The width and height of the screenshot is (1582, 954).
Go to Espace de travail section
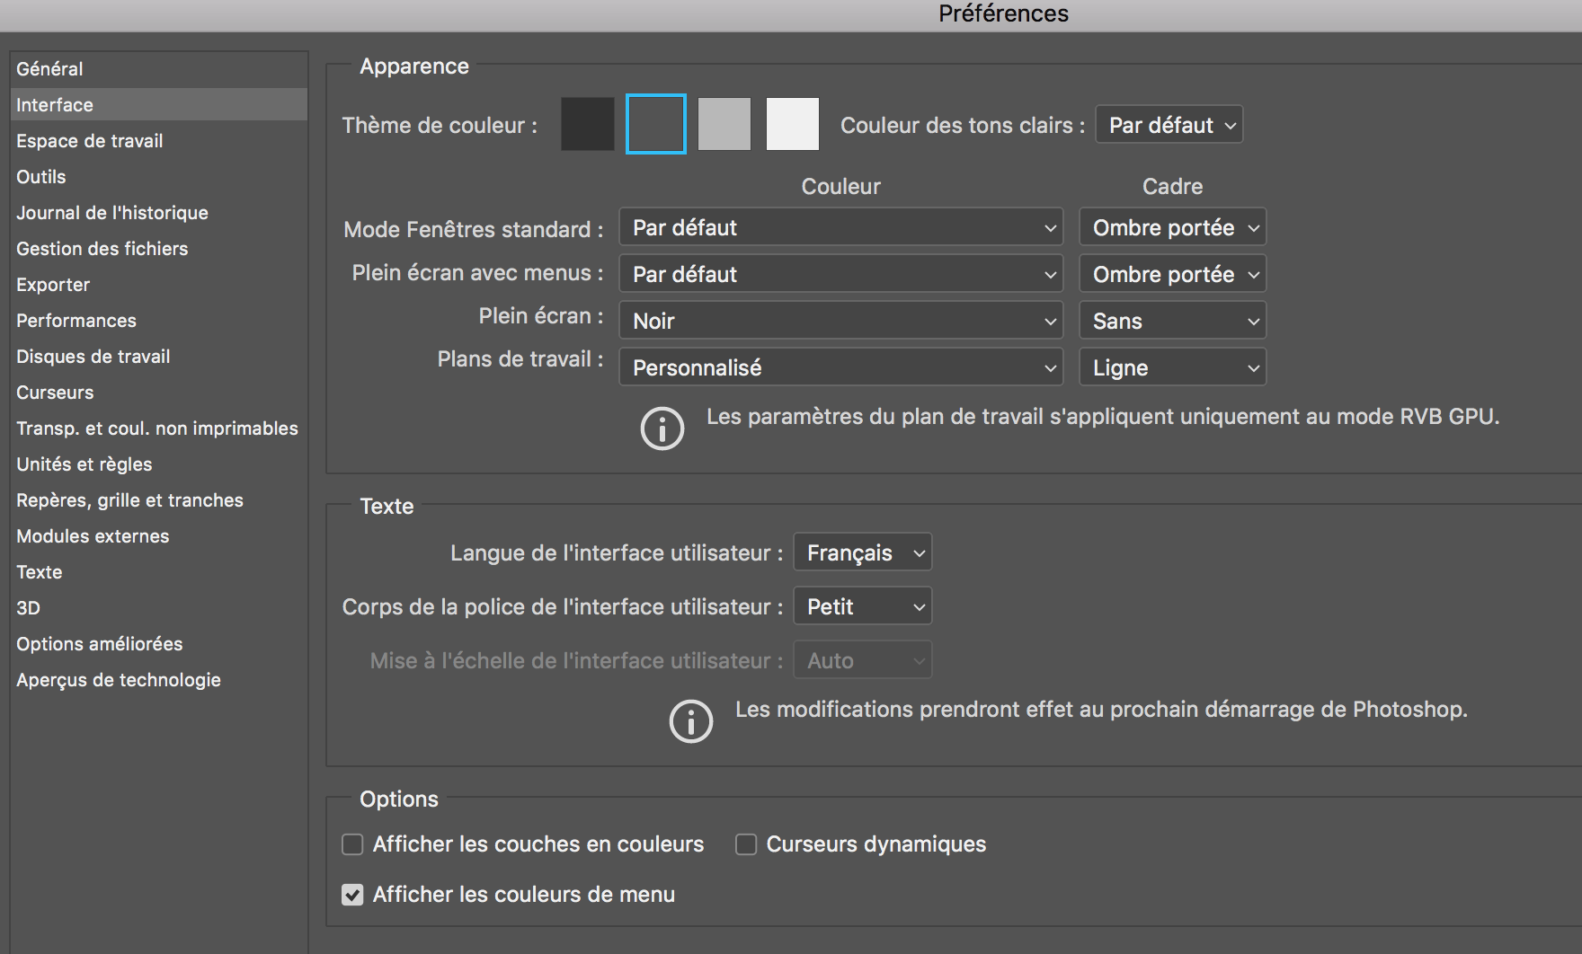click(x=90, y=141)
